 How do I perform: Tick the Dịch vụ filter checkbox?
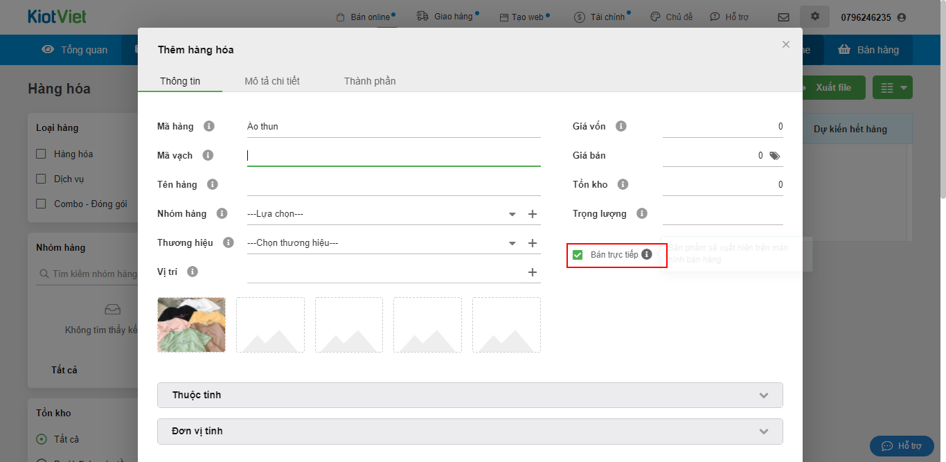41,179
